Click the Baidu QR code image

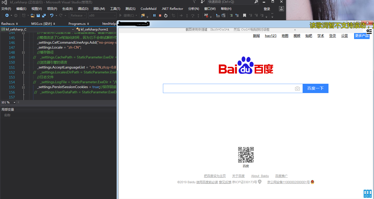point(246,155)
